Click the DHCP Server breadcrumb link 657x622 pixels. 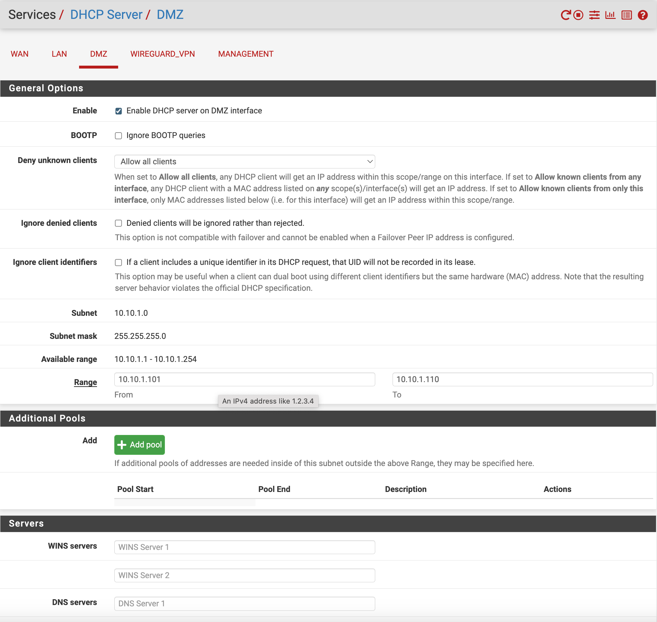[106, 15]
